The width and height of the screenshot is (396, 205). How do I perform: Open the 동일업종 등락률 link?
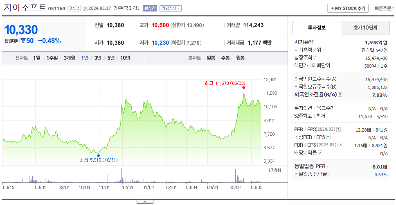pyautogui.click(x=313, y=174)
